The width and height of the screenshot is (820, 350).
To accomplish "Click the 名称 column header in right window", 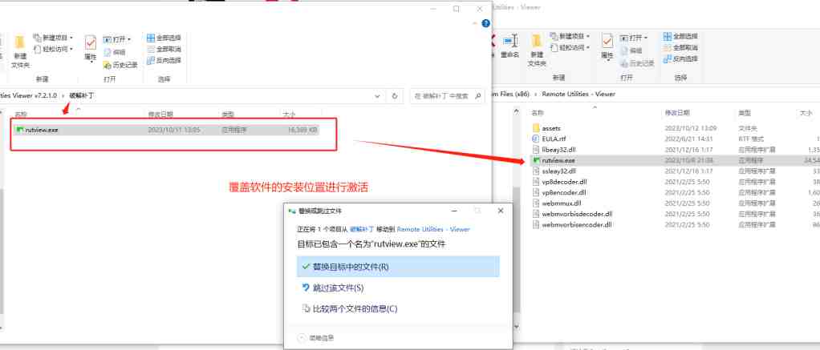I will (538, 113).
